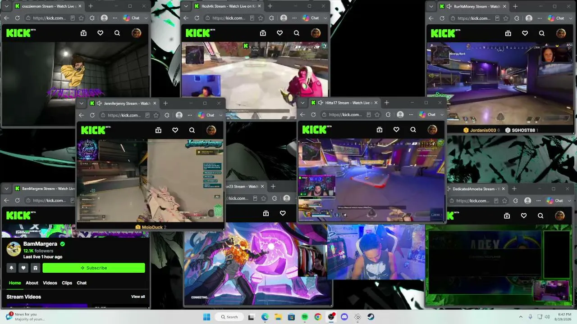Open Steam from the taskbar
Image resolution: width=577 pixels, height=324 pixels.
click(371, 317)
